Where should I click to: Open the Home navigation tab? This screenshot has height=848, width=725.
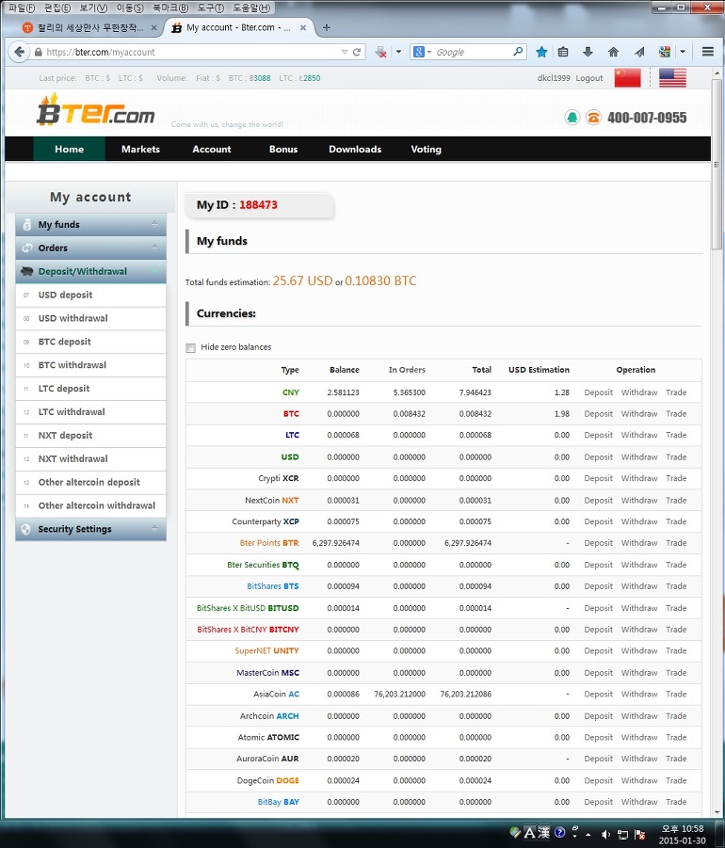coord(70,150)
